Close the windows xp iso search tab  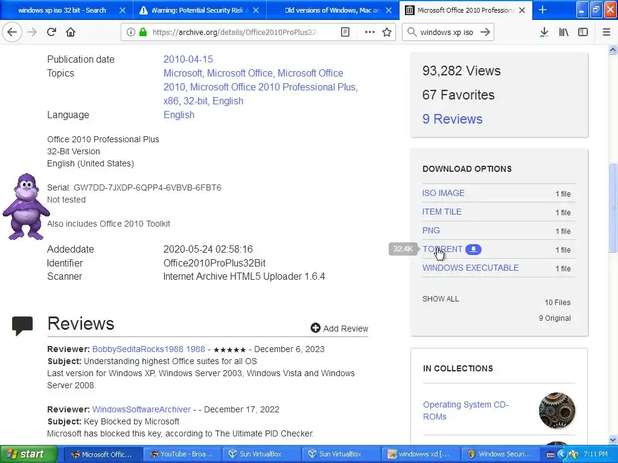pos(122,10)
